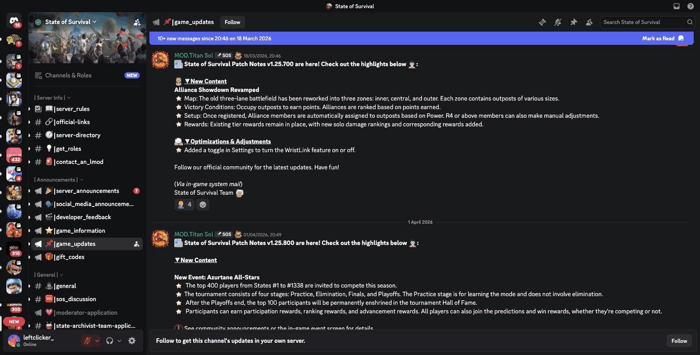700x355 pixels.
Task: Open the developer_feedback channel
Action: 86,217
